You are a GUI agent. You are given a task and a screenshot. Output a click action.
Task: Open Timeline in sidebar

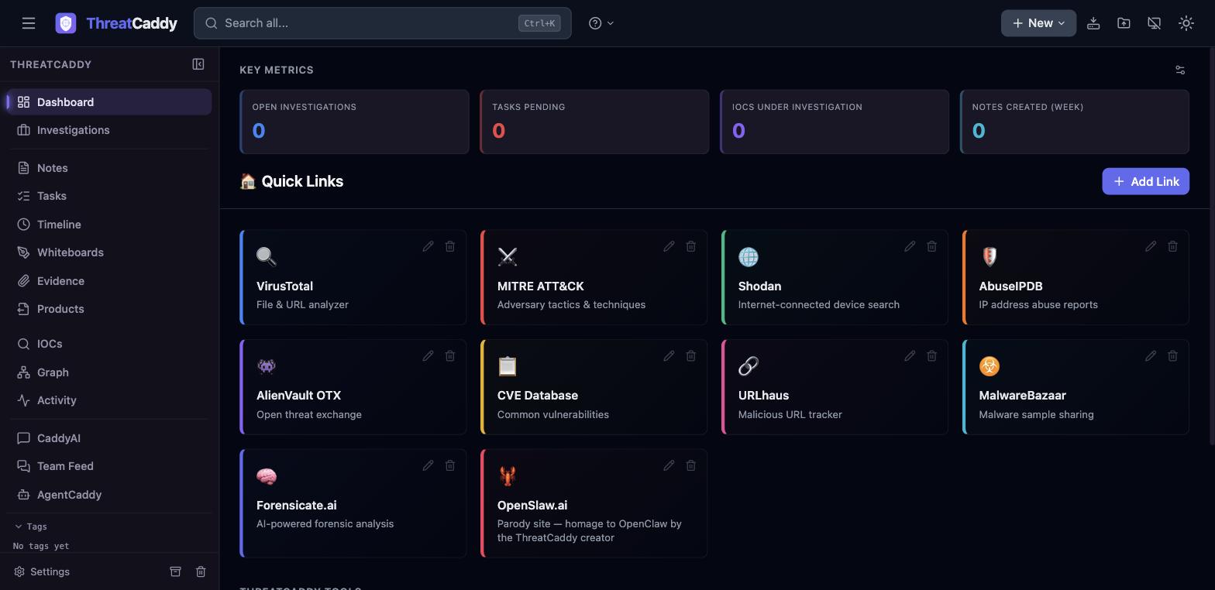[108, 225]
